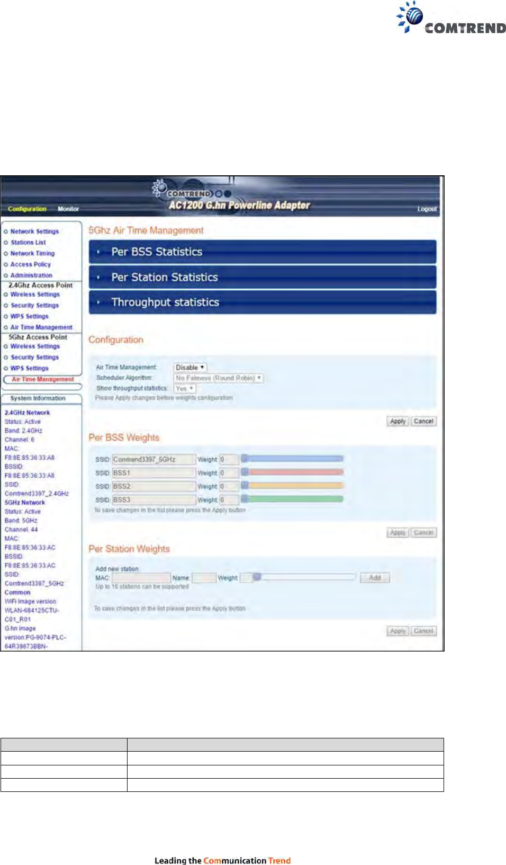
Task: Open 2.4Ghz Air Time Management
Action: point(41,327)
